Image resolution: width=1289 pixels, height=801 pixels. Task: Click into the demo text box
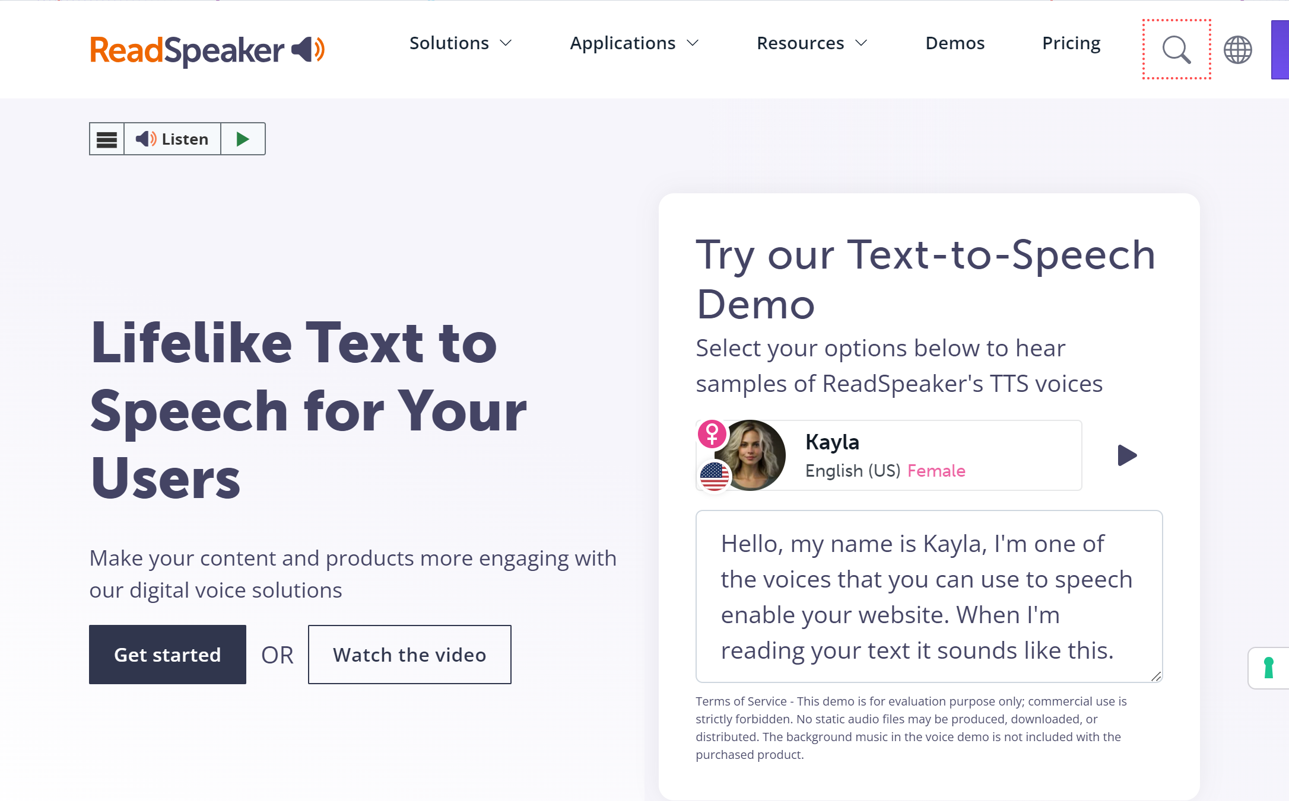928,596
